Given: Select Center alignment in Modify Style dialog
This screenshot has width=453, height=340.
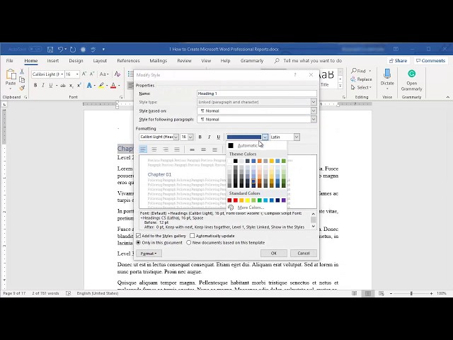Looking at the screenshot, I should (x=154, y=149).
